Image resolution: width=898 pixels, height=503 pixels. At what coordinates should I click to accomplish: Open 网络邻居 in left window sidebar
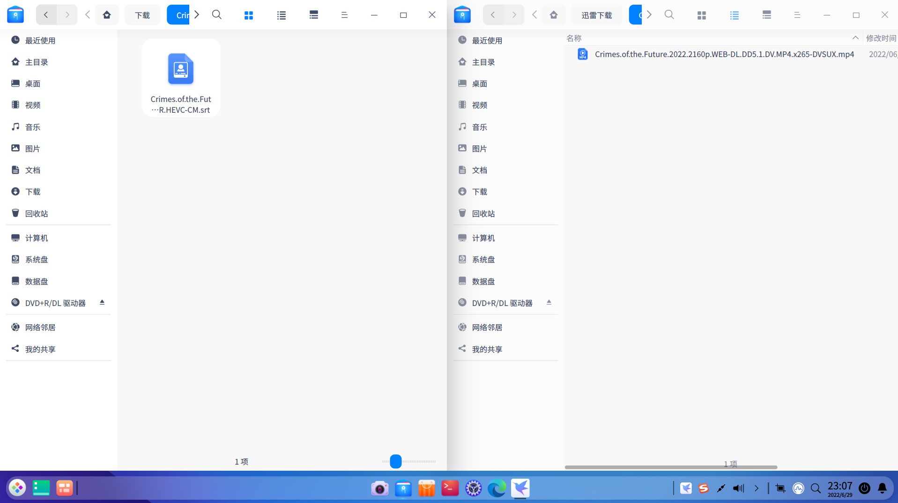(59, 327)
